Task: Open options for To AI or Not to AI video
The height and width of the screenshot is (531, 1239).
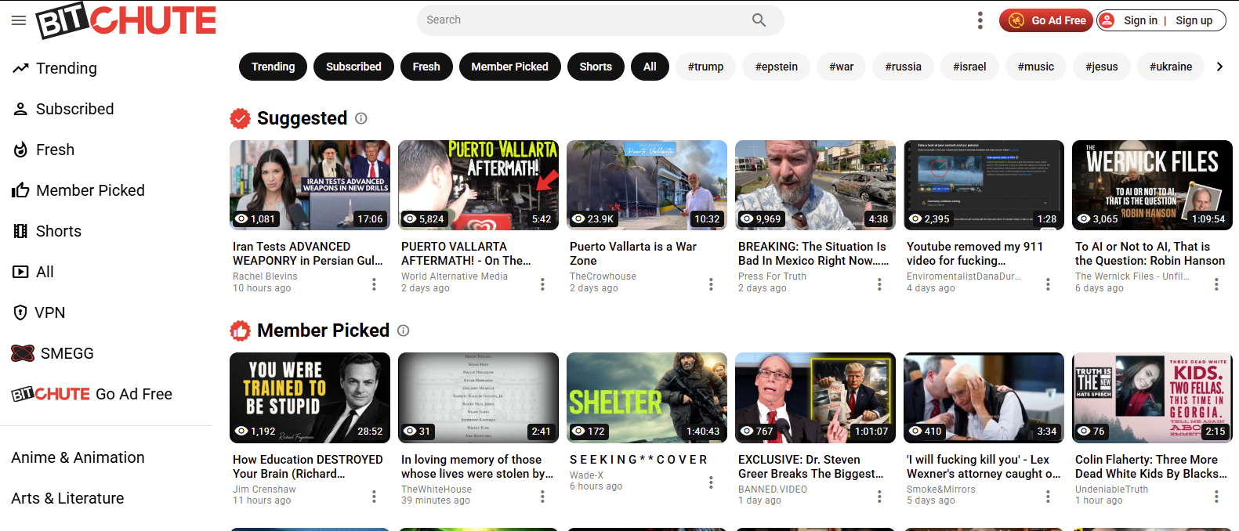Action: tap(1216, 284)
